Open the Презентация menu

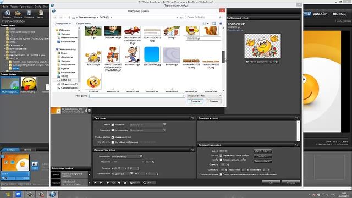(26, 7)
